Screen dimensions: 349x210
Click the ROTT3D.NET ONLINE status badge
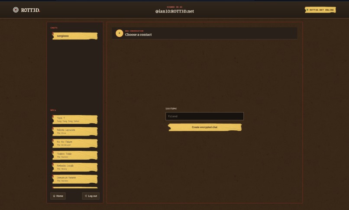point(320,10)
